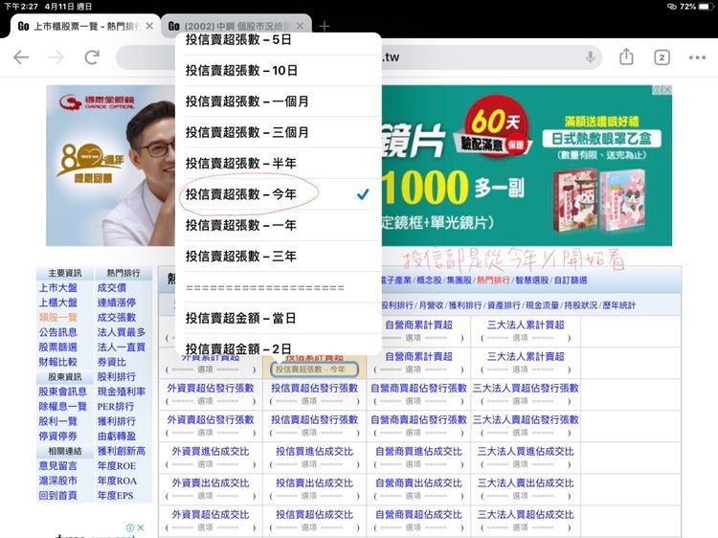Go back with the browser back arrow
Viewport: 718px width, 538px height.
pyautogui.click(x=21, y=57)
